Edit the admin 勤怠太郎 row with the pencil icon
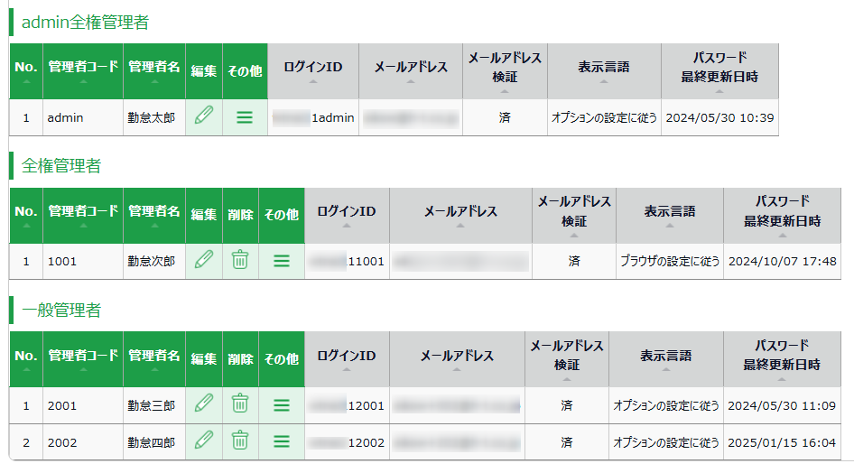This screenshot has width=854, height=473. [204, 116]
